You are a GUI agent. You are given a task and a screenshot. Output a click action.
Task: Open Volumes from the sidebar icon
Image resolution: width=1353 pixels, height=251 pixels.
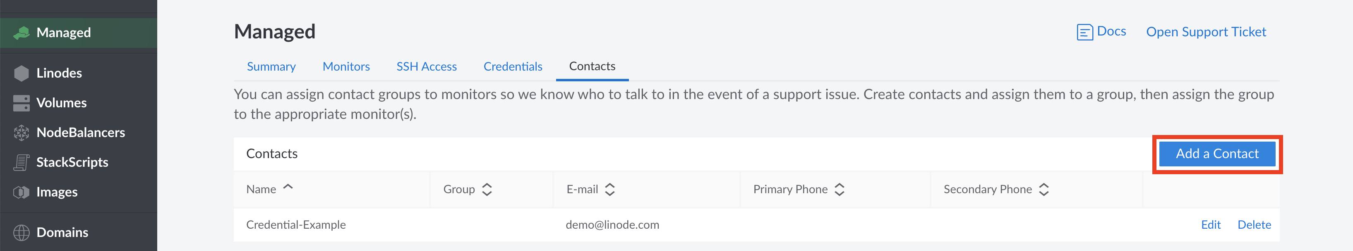pyautogui.click(x=21, y=103)
